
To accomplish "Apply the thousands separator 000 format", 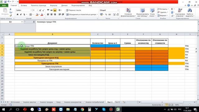I will 109,15.
